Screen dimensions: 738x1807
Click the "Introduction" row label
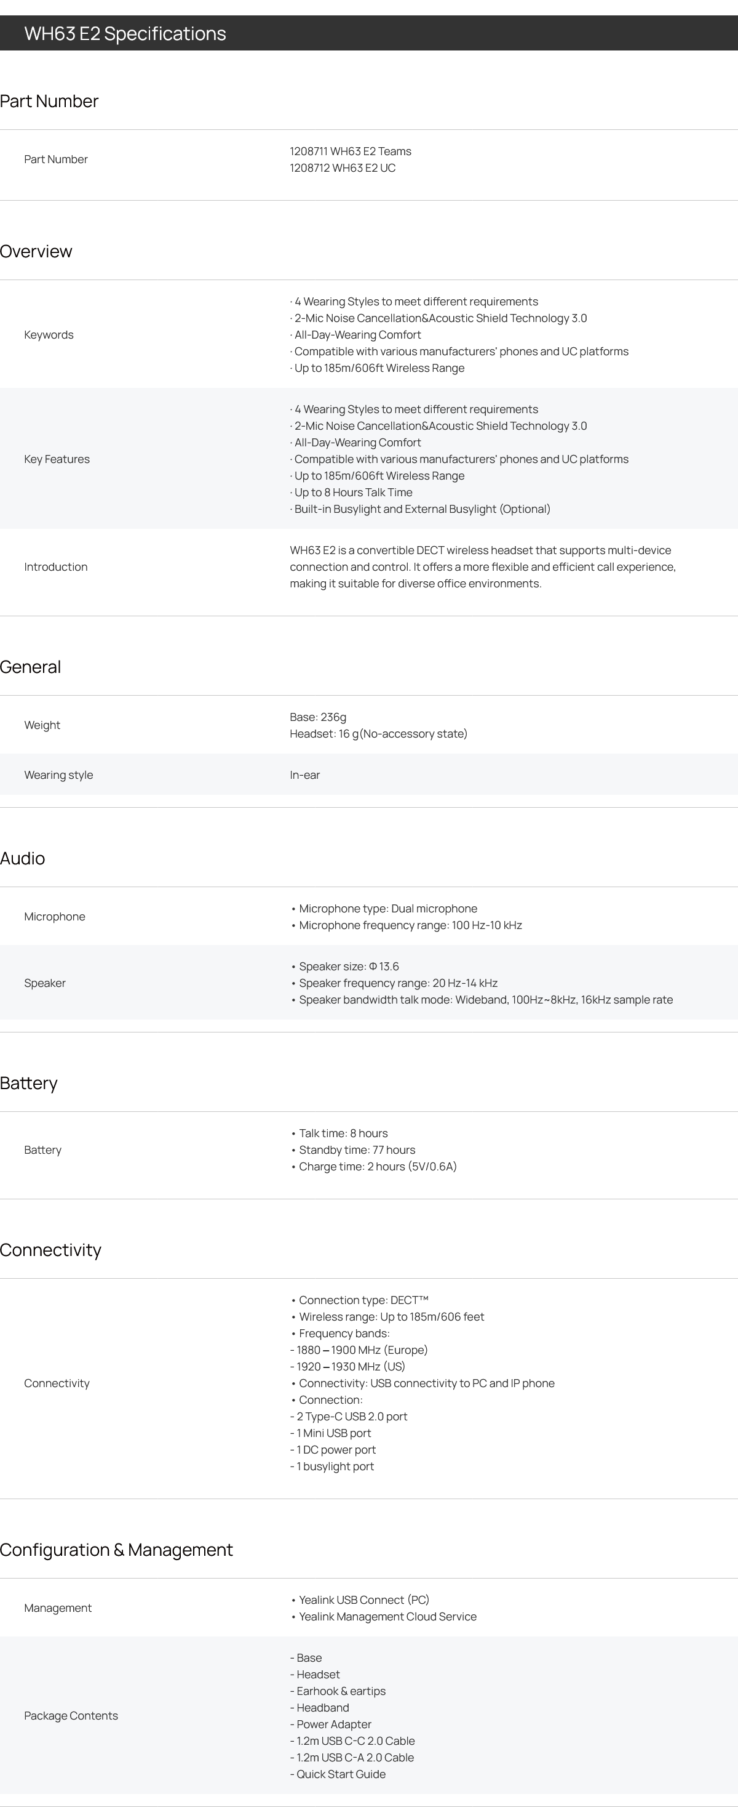coord(56,567)
